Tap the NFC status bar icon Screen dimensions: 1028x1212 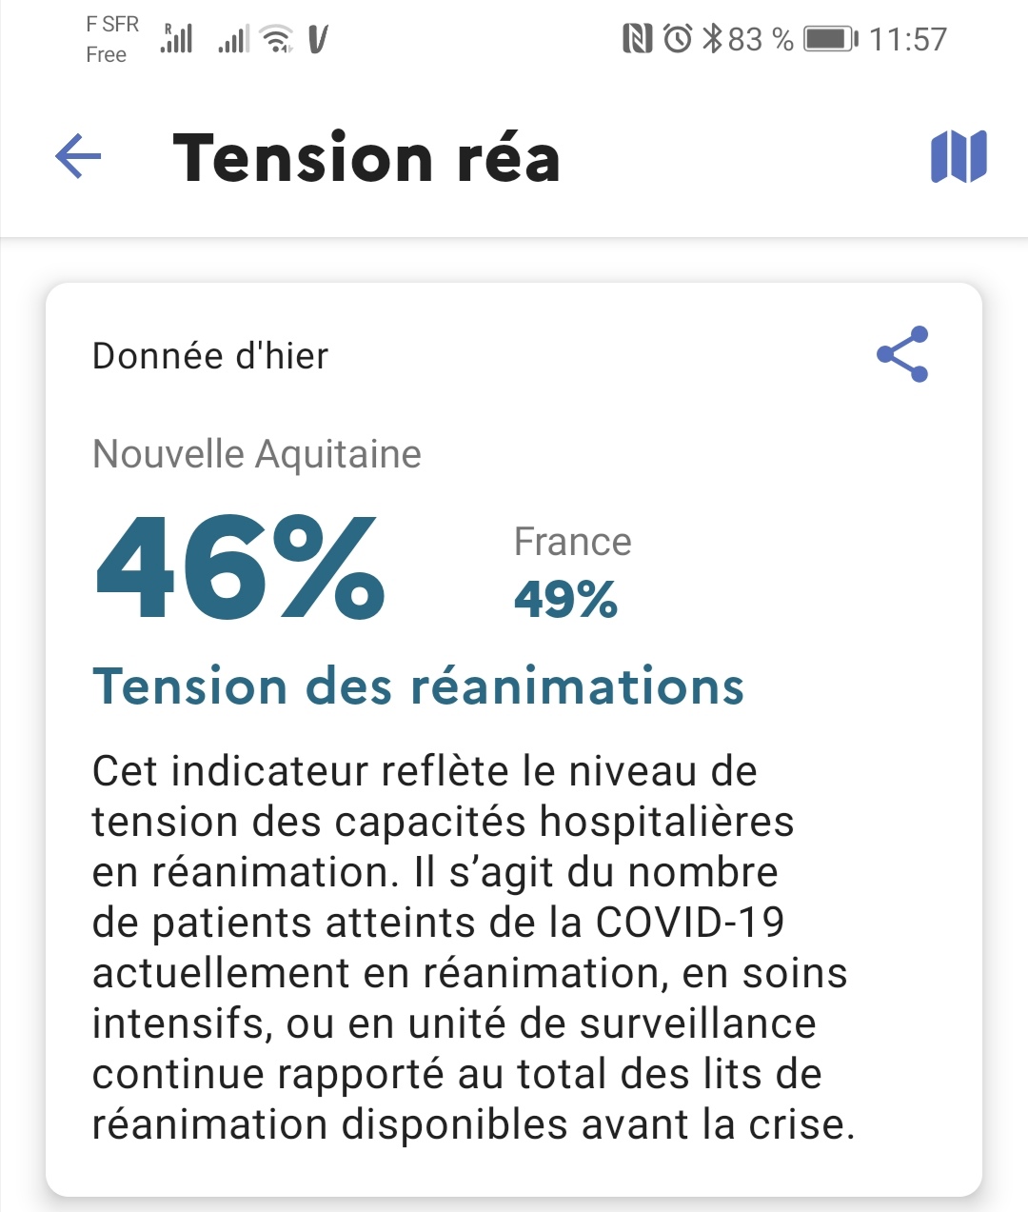point(637,39)
